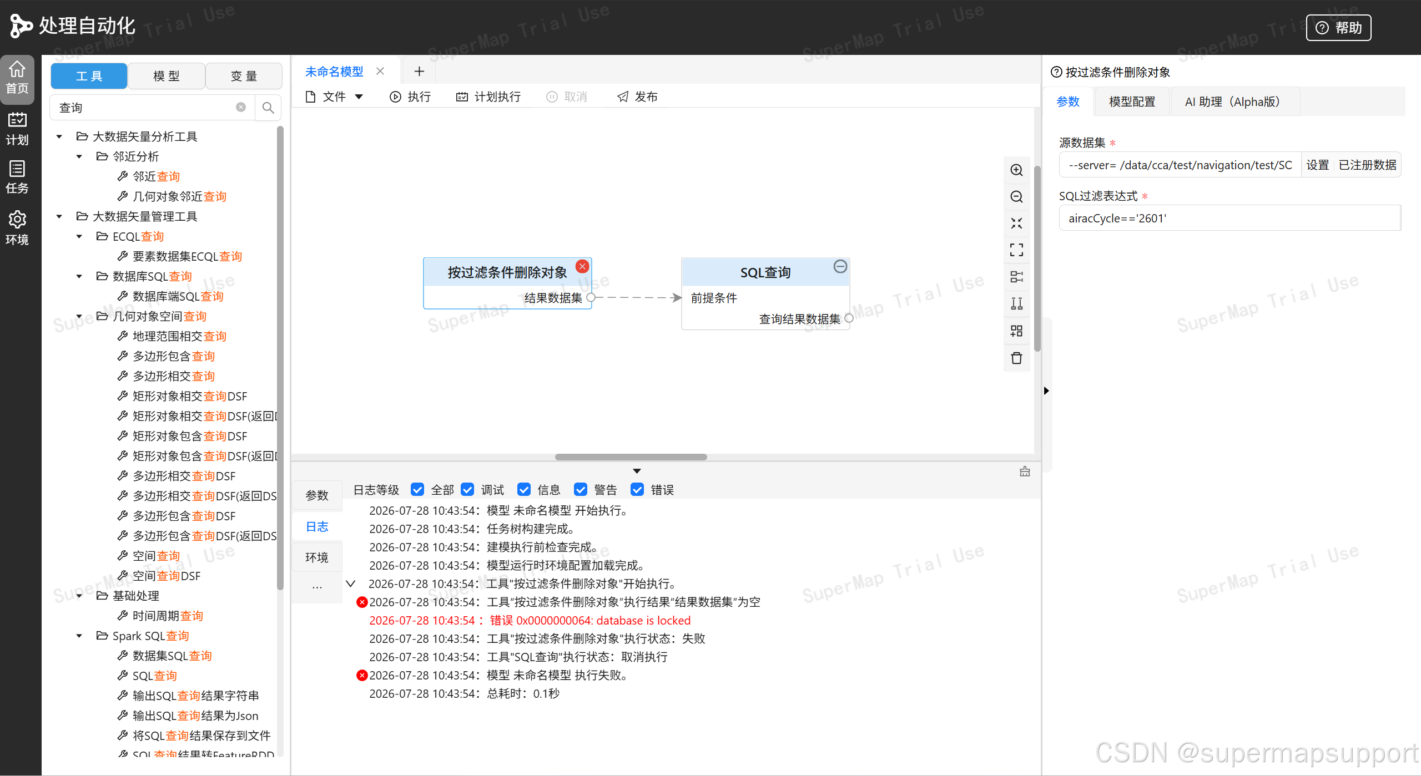Screen dimensions: 1421x776
Task: Zoom in on the canvas
Action: pyautogui.click(x=1016, y=170)
